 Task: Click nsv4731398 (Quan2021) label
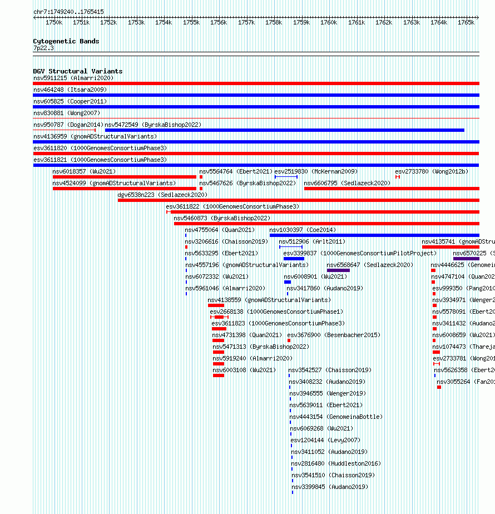point(247,335)
